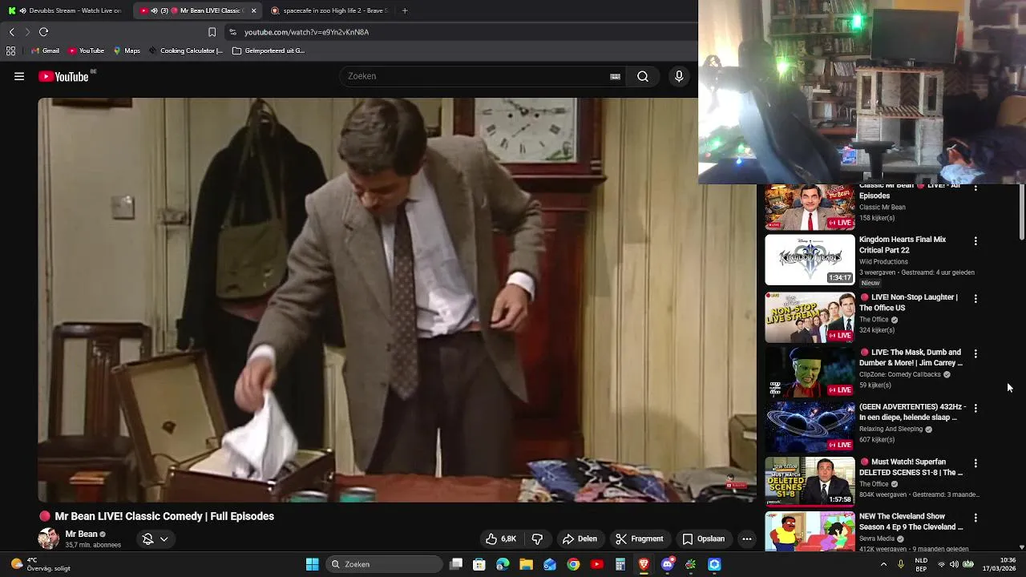Open Kingdom Hearts Final Mix thumbnail
This screenshot has width=1026, height=577.
tap(810, 260)
